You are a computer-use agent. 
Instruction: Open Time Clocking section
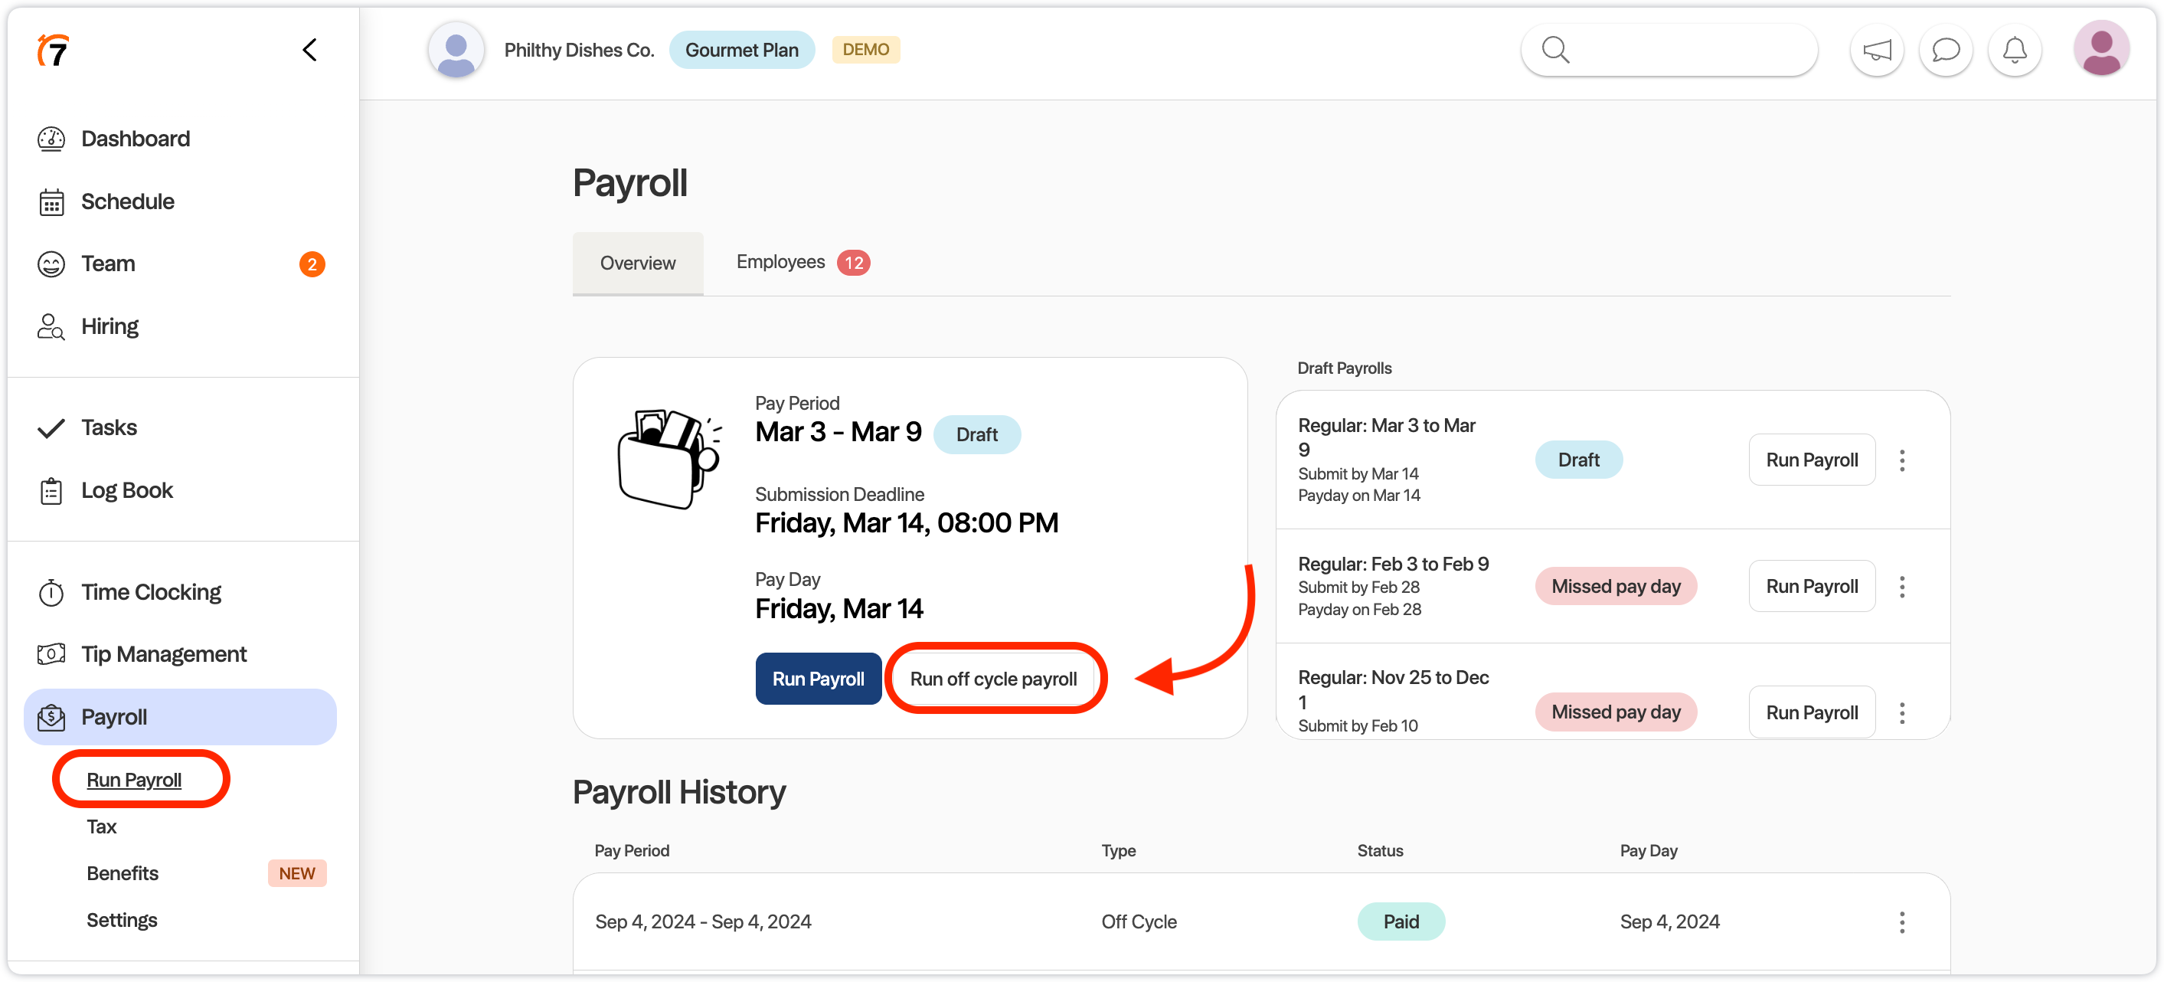point(151,592)
